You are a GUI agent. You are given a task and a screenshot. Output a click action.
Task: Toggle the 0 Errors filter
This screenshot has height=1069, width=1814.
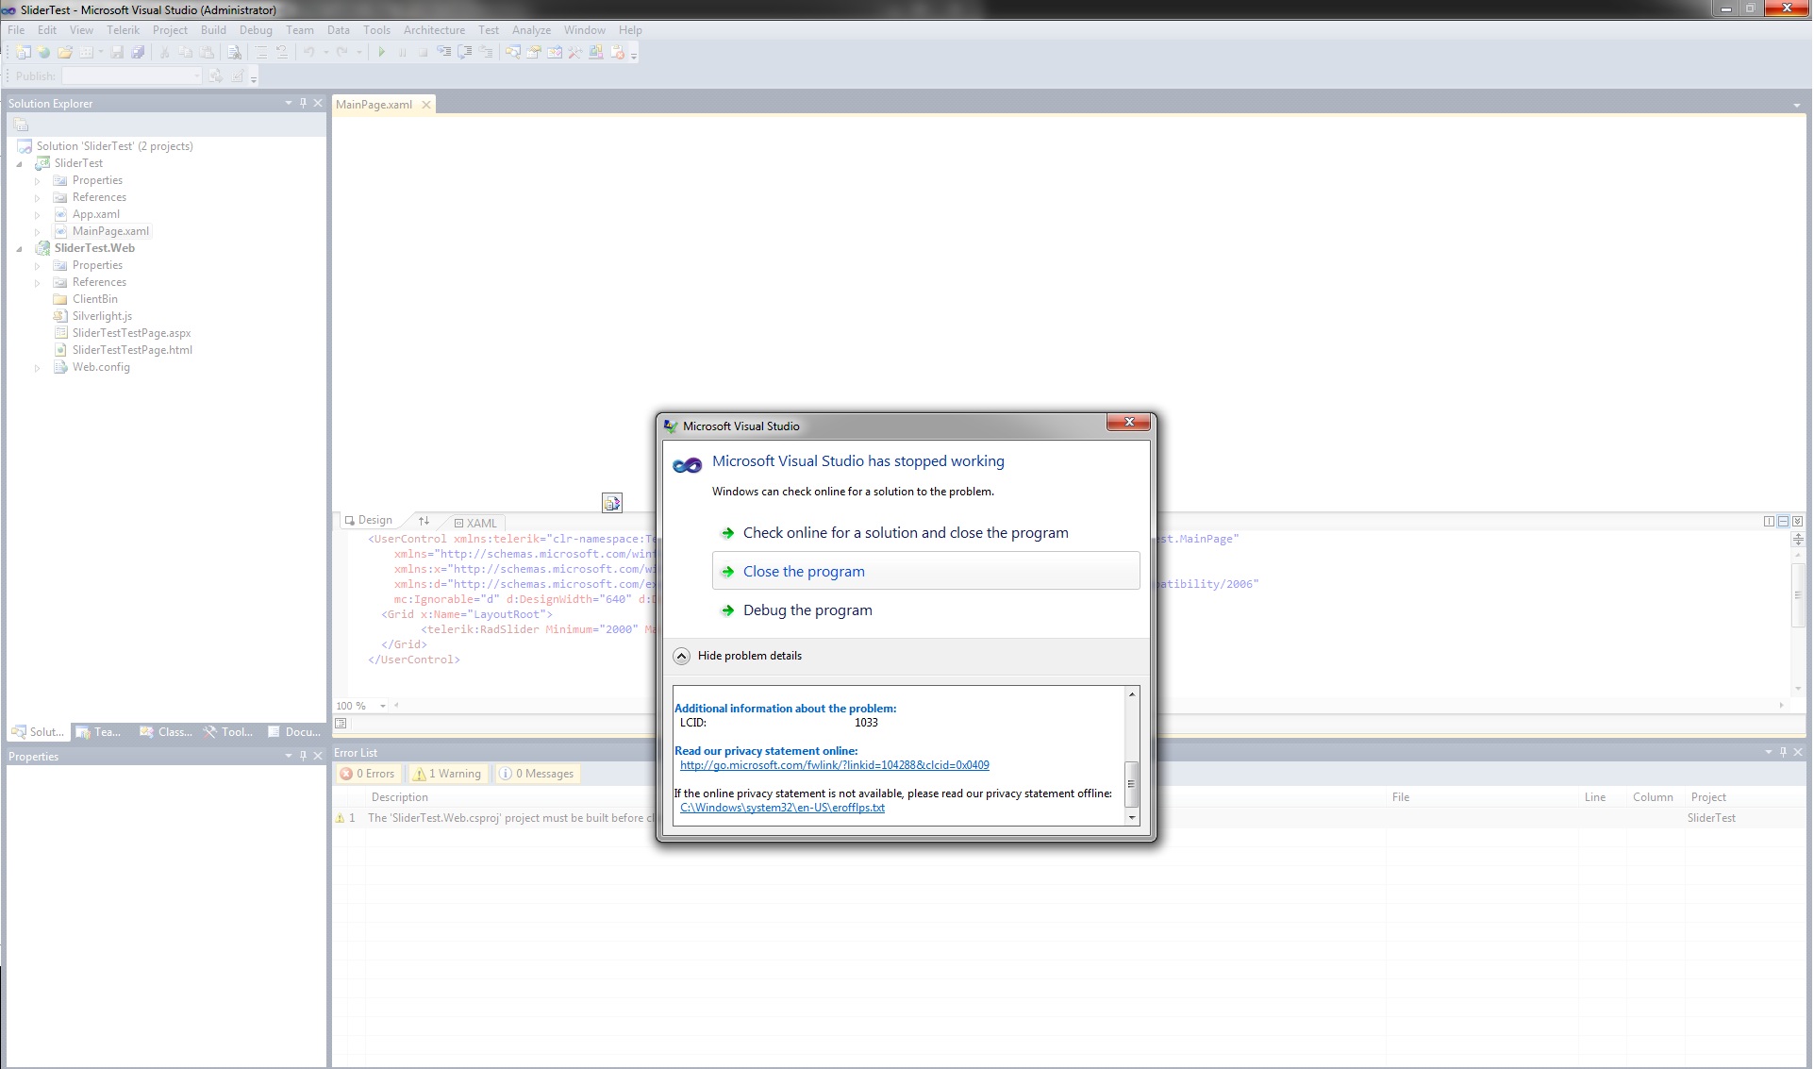click(x=368, y=774)
